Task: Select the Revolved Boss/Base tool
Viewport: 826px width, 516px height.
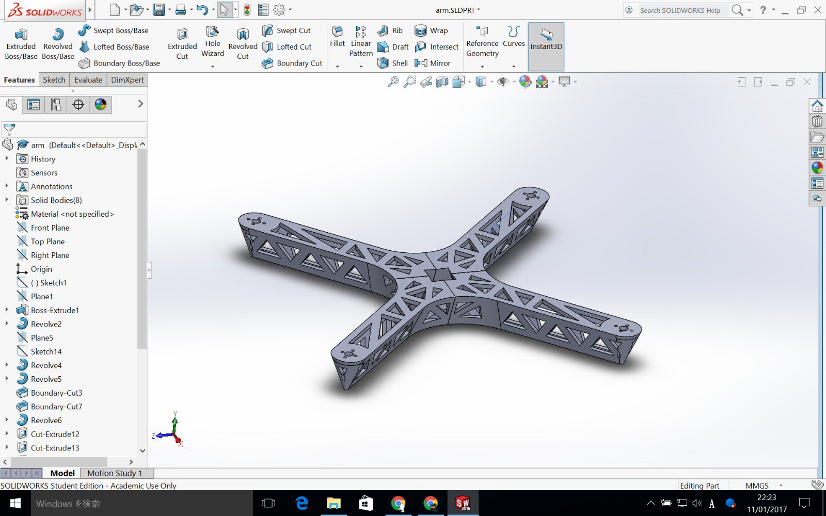Action: (58, 44)
